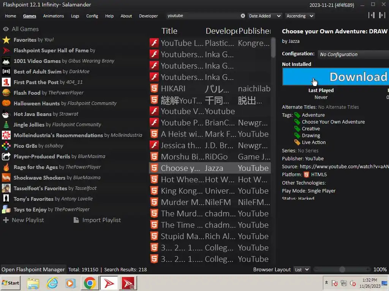389x291 pixels.
Task: Open Player-Produced Perils share icon
Action: 6,156
